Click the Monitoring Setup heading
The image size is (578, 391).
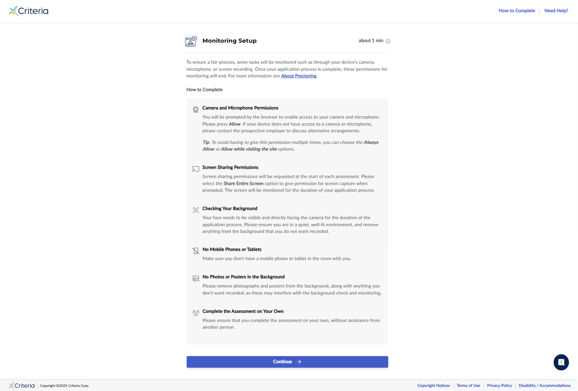click(229, 41)
